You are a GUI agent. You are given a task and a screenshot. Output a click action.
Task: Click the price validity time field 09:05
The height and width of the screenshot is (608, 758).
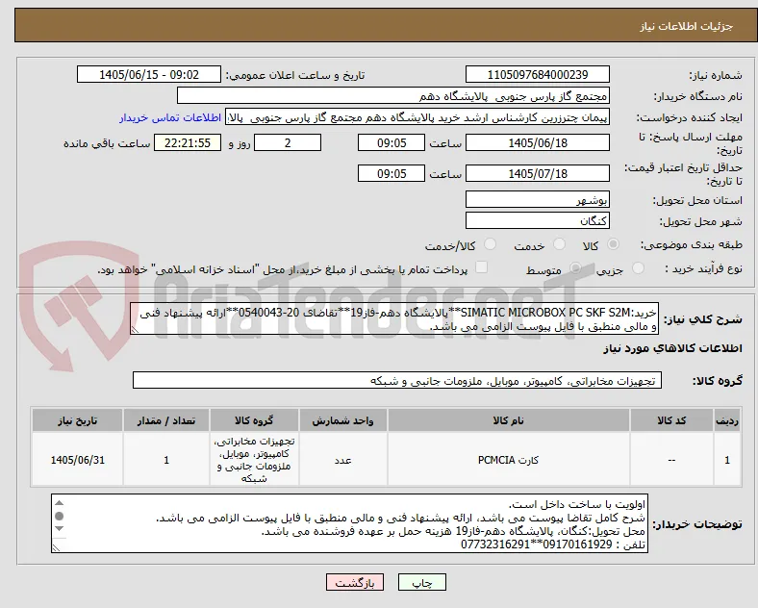click(392, 173)
